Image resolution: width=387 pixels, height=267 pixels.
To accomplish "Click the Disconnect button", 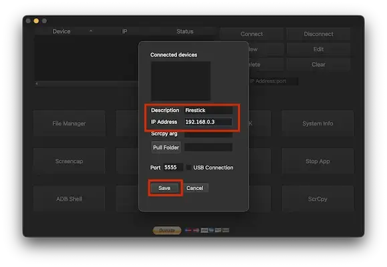I will point(318,34).
